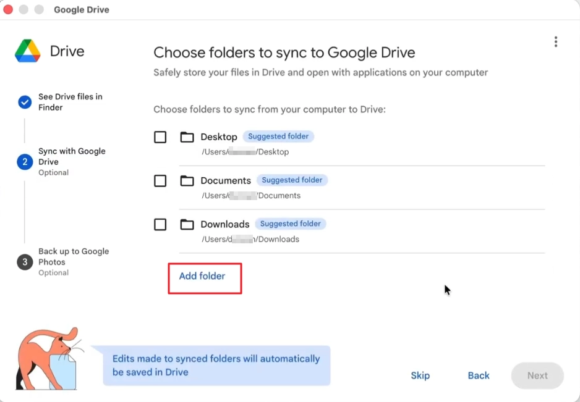Check the Documents folder checkbox

[160, 181]
